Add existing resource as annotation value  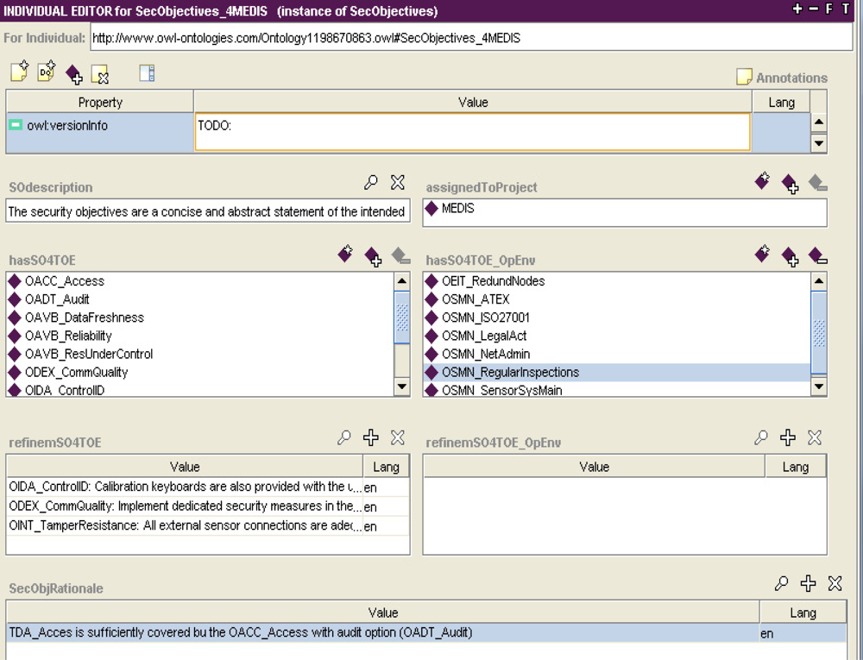[74, 74]
